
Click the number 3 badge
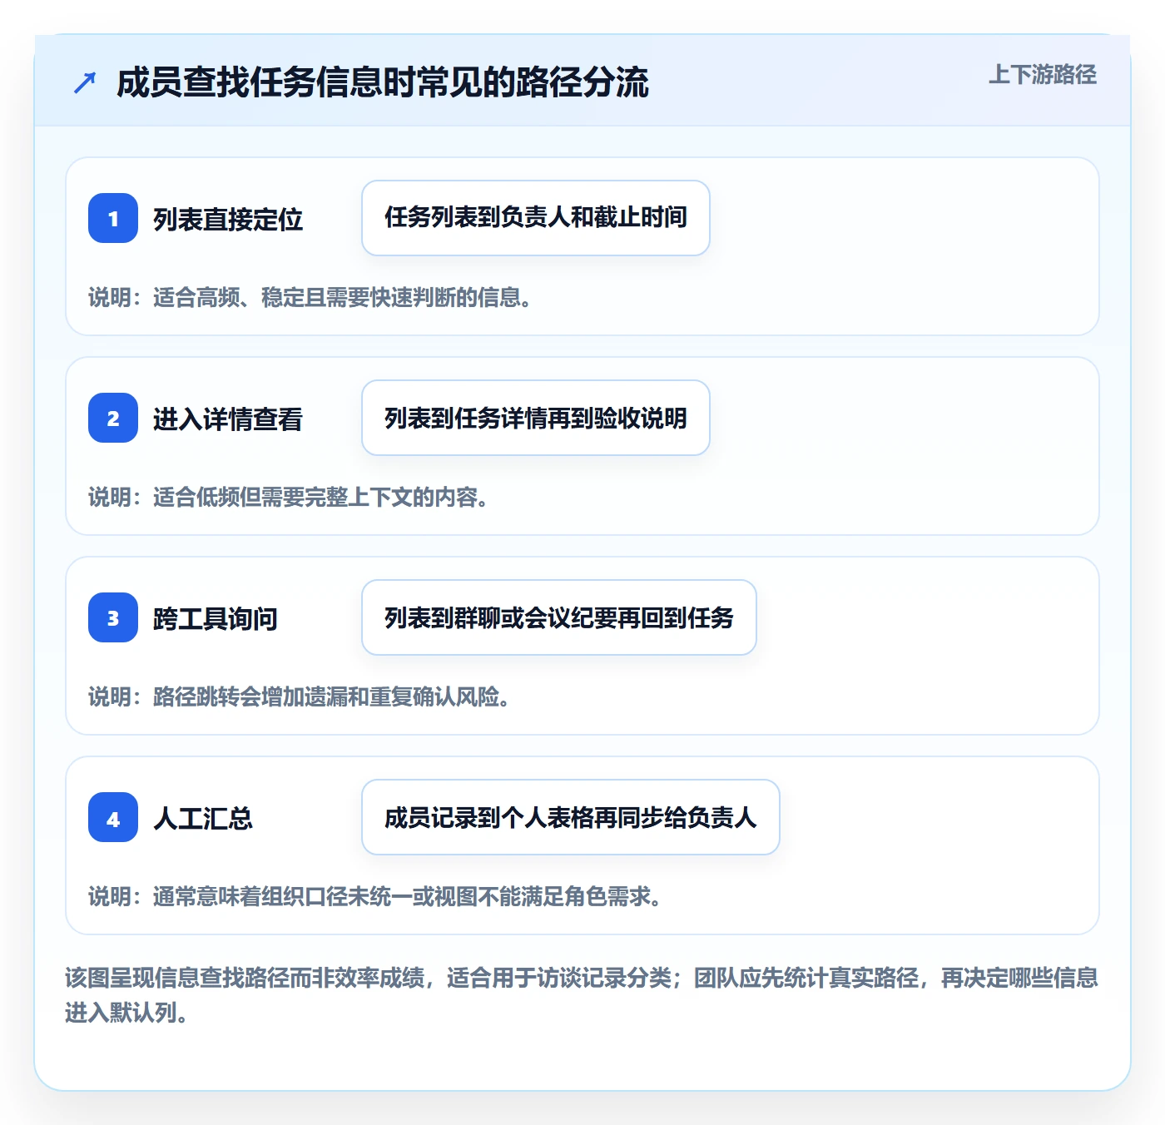113,617
